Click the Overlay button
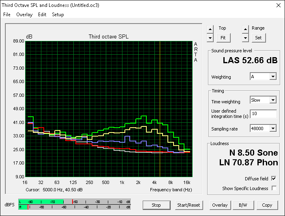This screenshot has height=216, width=285. tap(220, 205)
